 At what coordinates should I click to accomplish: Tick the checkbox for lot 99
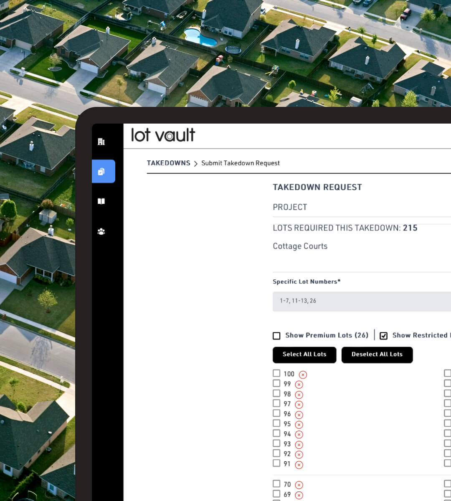[x=276, y=383]
